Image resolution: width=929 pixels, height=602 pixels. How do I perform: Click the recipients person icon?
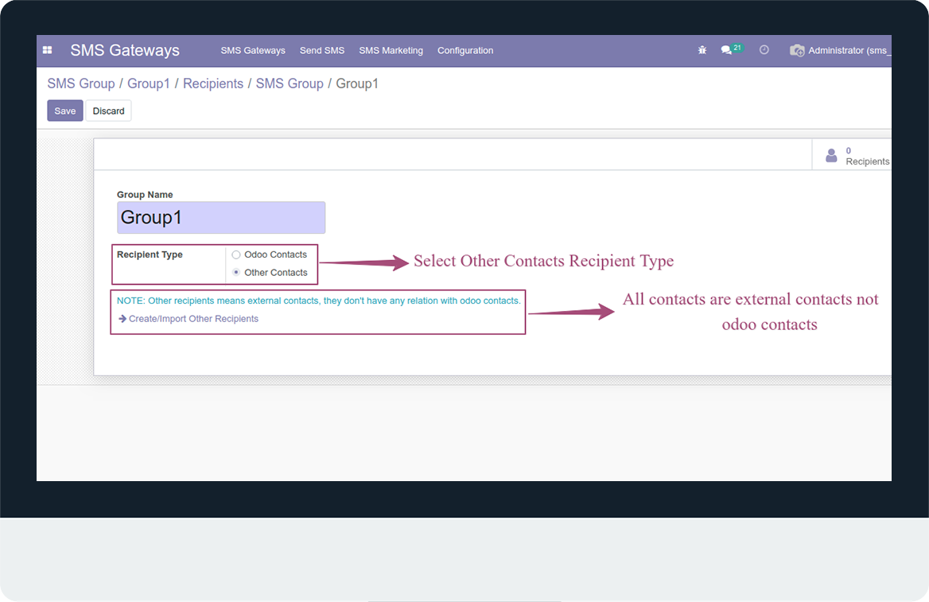tap(831, 156)
